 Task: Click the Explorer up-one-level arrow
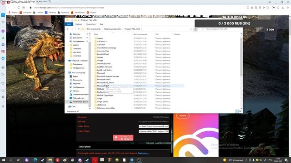(x=79, y=29)
